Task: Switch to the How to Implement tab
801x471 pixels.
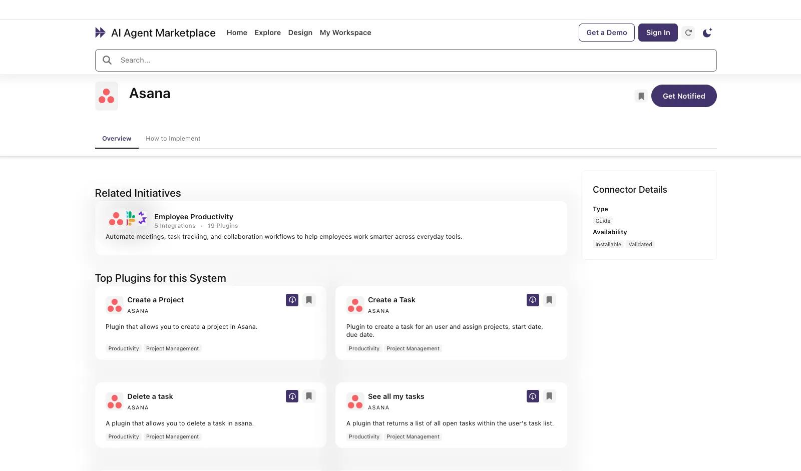Action: 173,139
